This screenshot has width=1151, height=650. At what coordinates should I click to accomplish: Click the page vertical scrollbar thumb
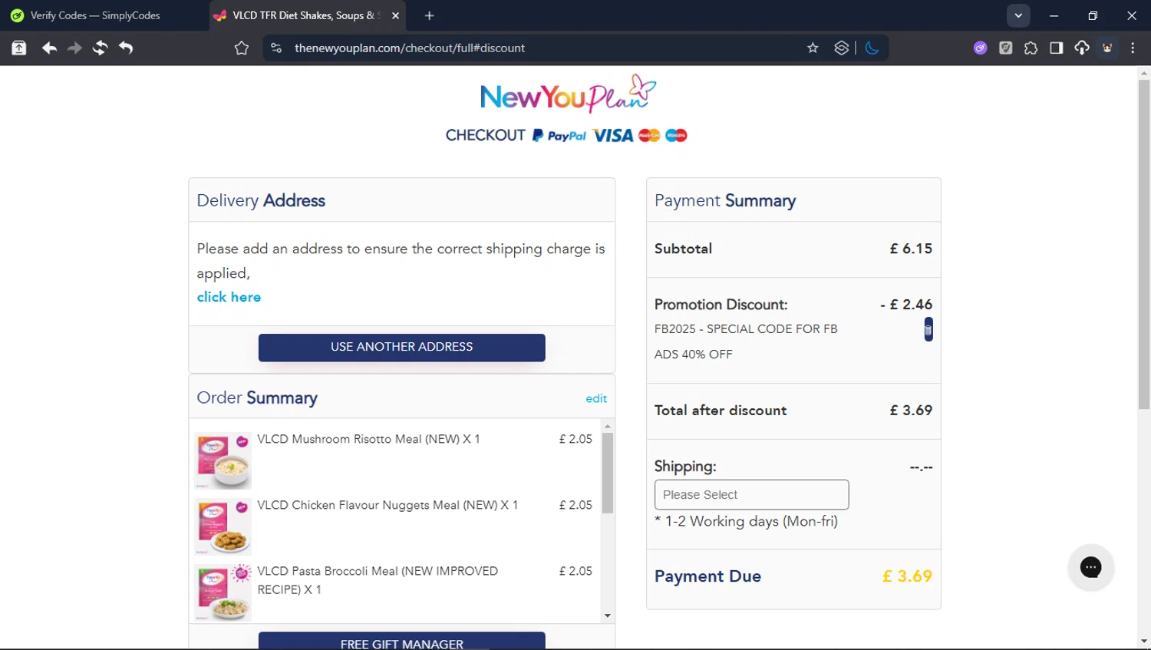point(1143,244)
